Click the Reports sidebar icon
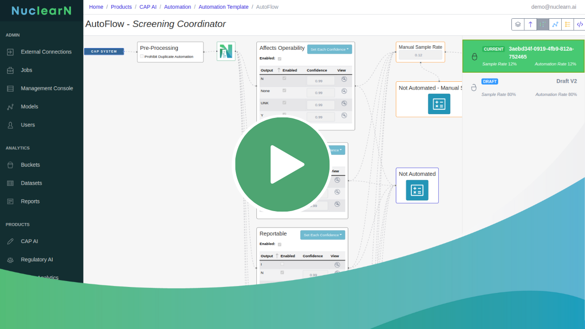The height and width of the screenshot is (329, 585). point(11,202)
